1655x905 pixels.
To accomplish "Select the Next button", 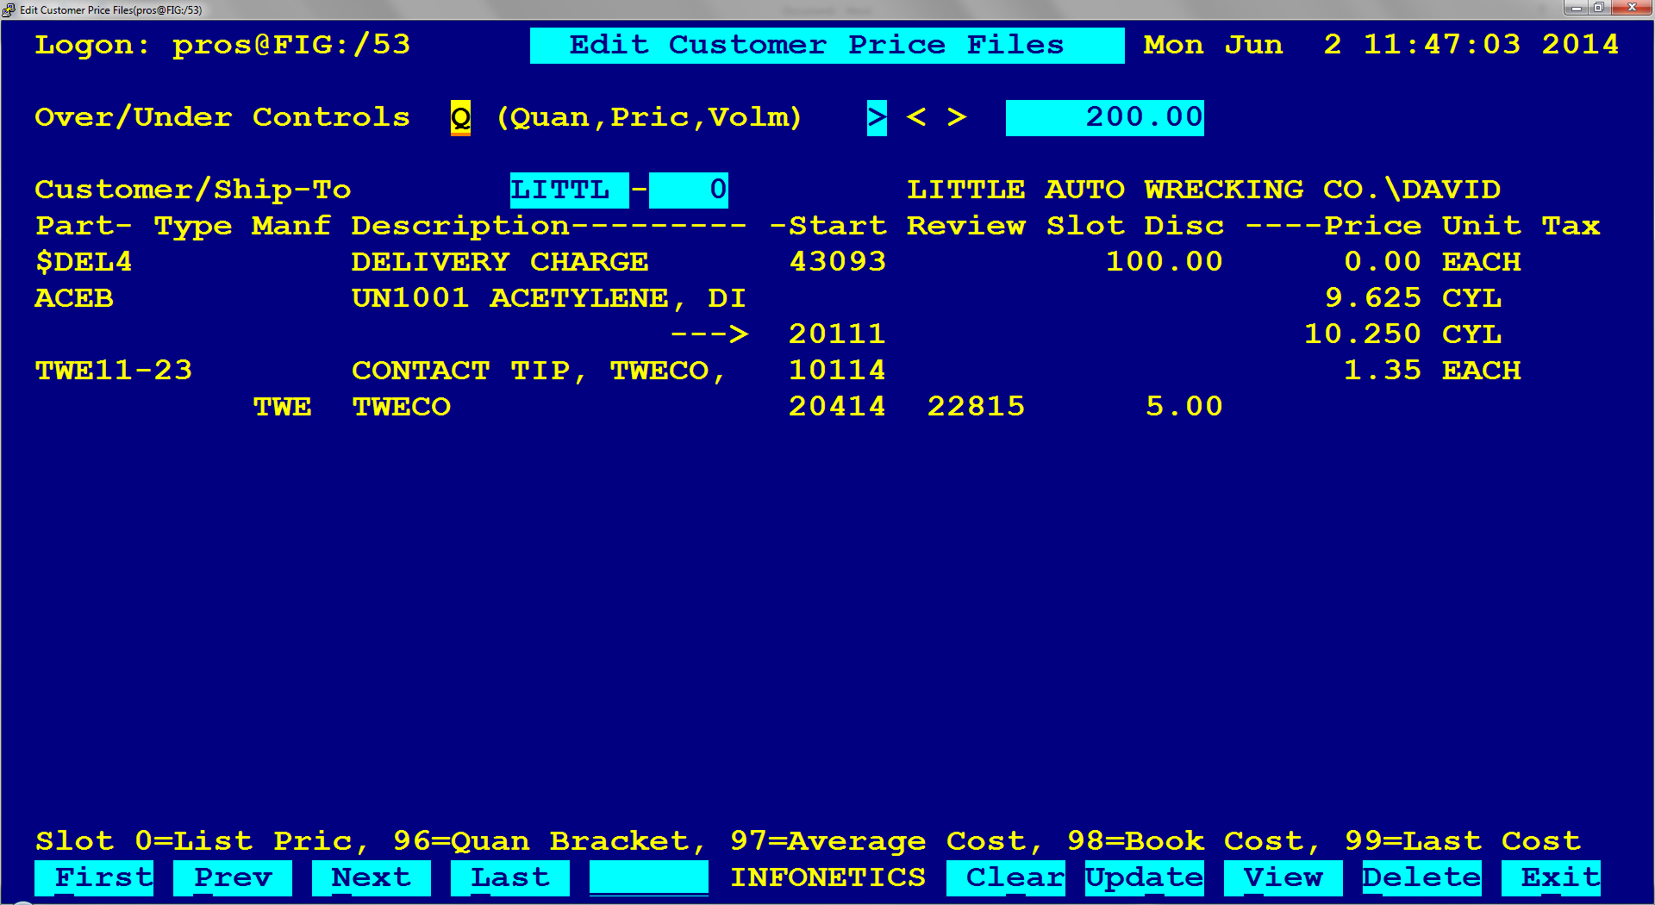I will point(372,877).
